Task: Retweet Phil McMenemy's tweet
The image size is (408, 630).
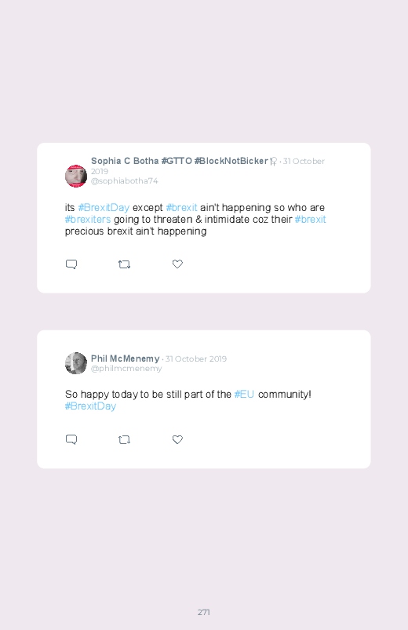Action: (124, 440)
